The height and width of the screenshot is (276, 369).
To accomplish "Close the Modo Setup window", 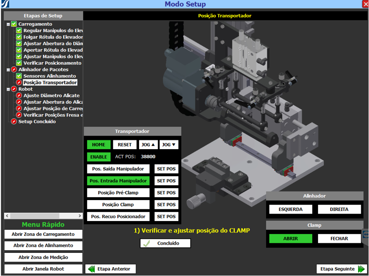I will 365,4.
